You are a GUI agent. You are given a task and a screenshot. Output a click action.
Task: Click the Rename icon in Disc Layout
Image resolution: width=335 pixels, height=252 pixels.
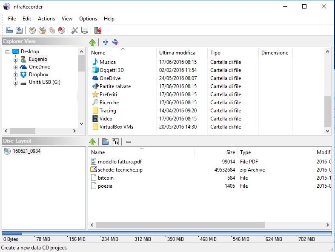point(115,141)
